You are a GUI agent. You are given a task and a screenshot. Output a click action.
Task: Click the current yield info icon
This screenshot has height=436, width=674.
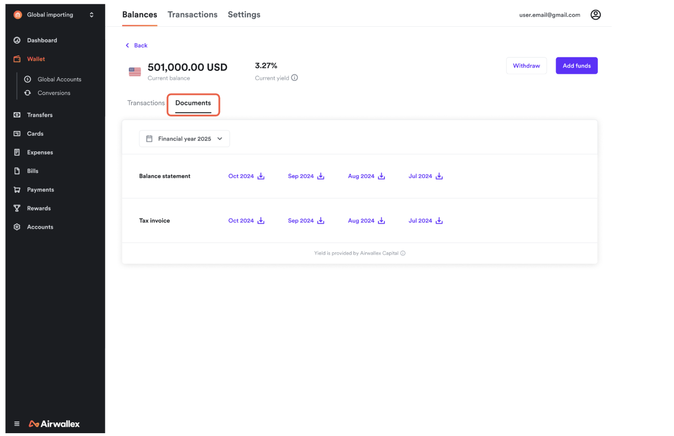295,78
